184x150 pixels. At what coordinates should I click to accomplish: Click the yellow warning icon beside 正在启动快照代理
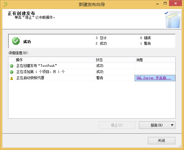(x=12, y=78)
